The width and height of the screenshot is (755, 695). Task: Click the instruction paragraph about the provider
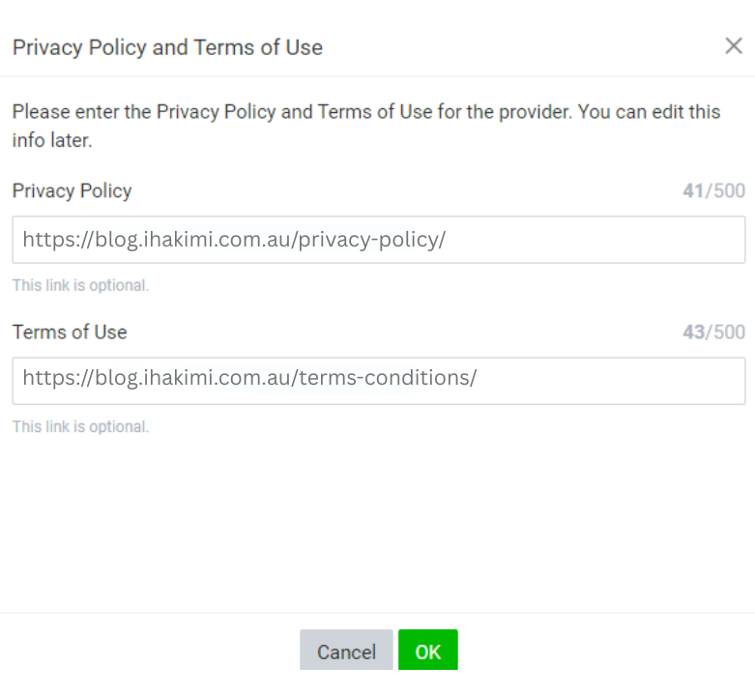[x=365, y=125]
